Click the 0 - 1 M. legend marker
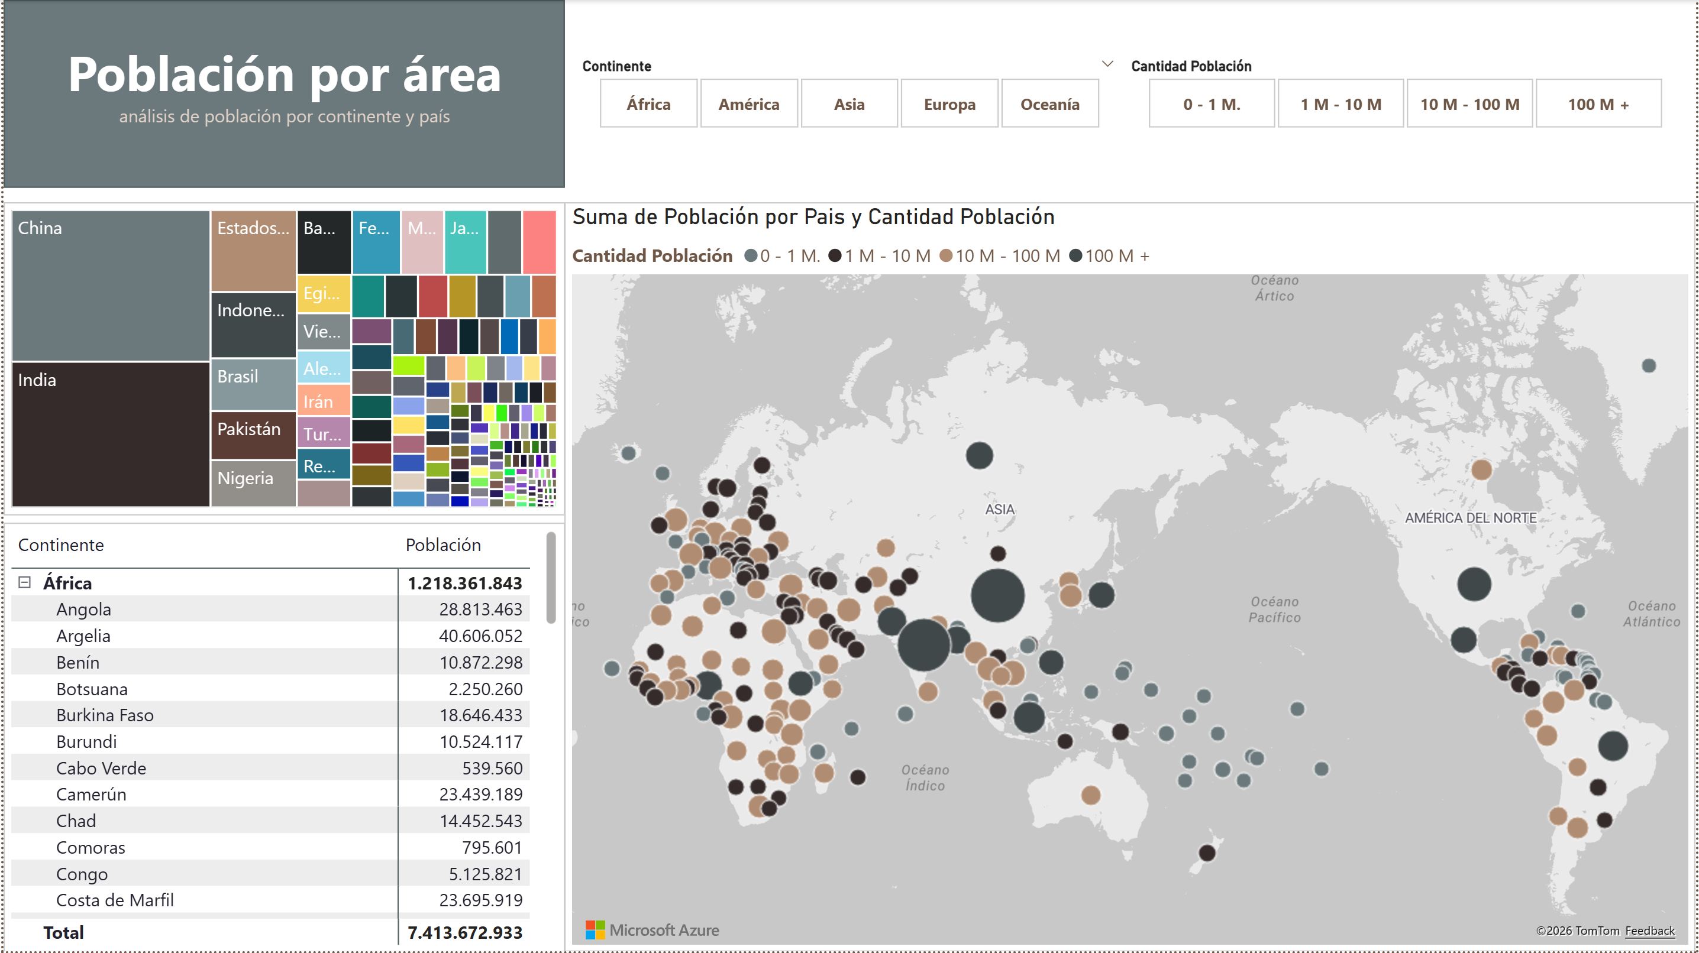1699x953 pixels. point(751,256)
